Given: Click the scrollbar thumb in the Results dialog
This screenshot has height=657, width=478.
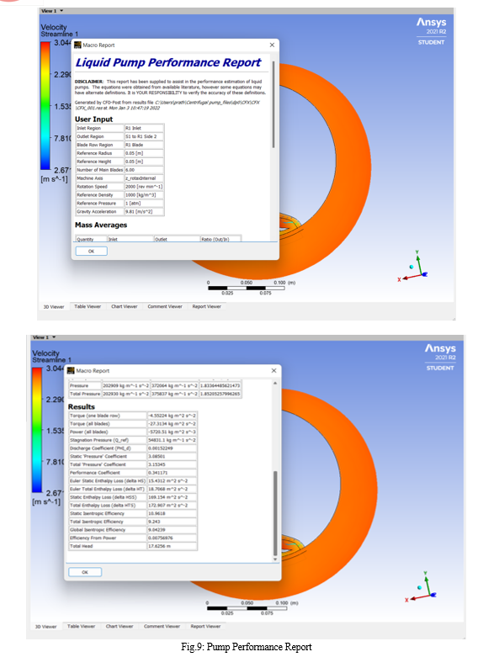Looking at the screenshot, I should [275, 513].
